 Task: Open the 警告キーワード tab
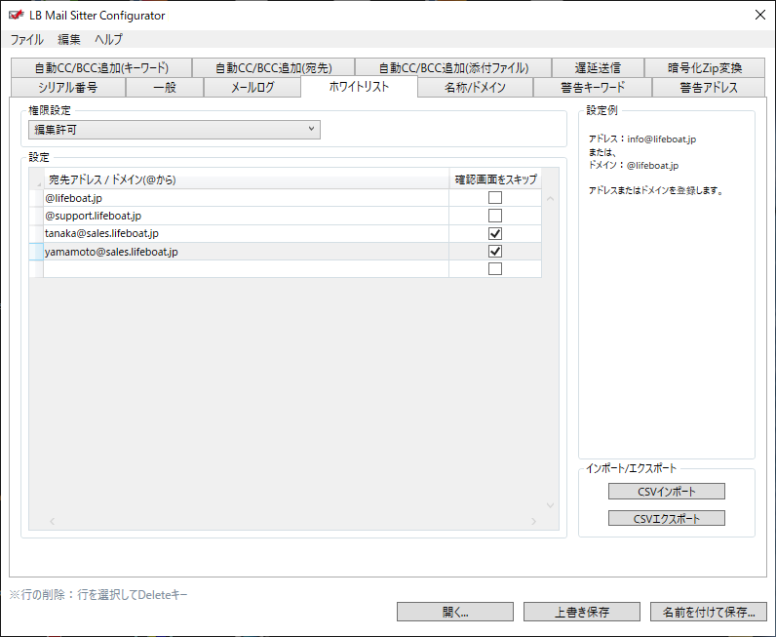[x=593, y=87]
